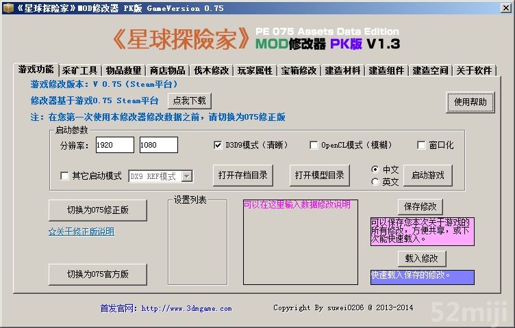Switch to the 采矿工具 tab
The width and height of the screenshot is (515, 328).
pos(79,70)
